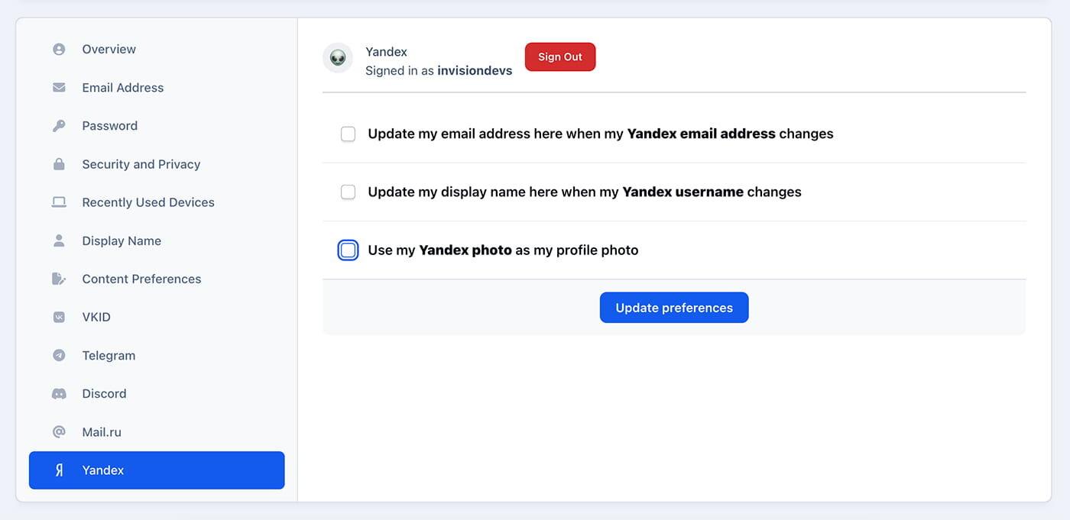Click the Telegram paper plane icon
Screen dimensions: 1070x520
point(59,355)
